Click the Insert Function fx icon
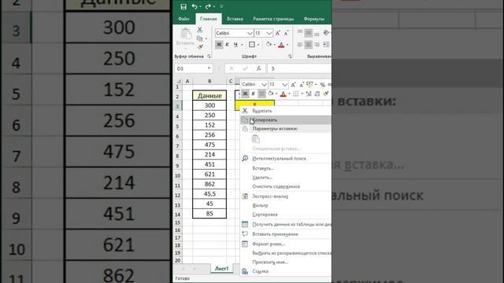 [x=258, y=68]
